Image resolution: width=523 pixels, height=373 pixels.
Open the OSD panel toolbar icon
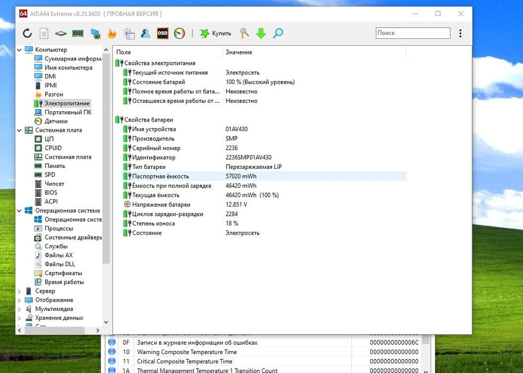point(162,33)
